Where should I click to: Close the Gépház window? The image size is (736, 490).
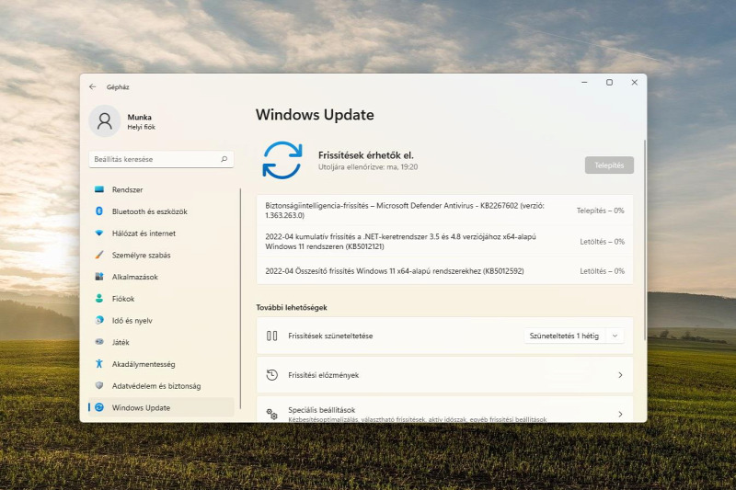point(634,83)
